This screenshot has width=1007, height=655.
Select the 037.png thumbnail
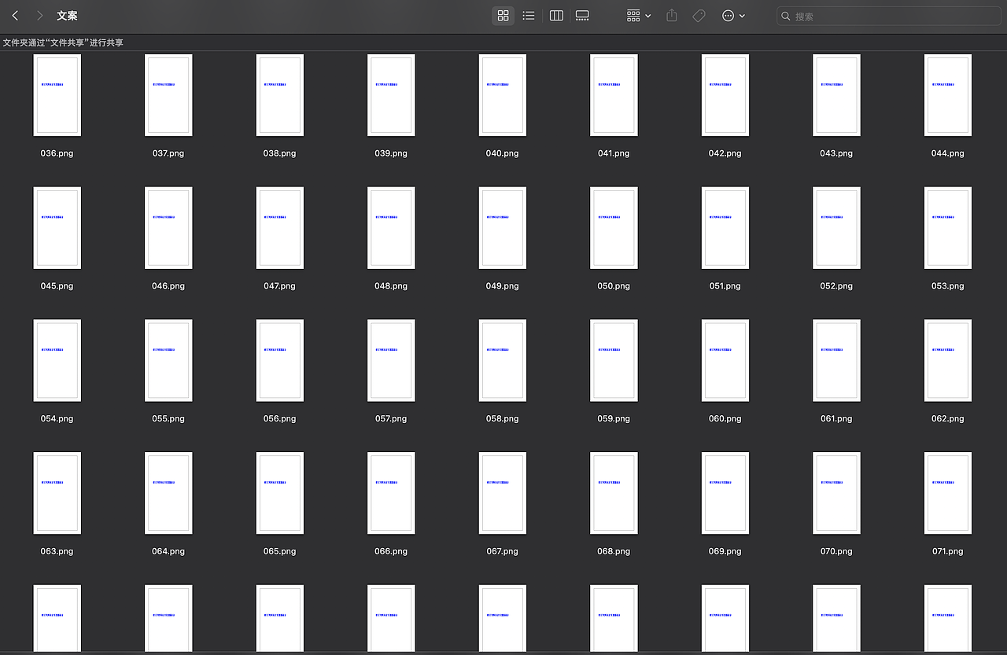coord(168,95)
